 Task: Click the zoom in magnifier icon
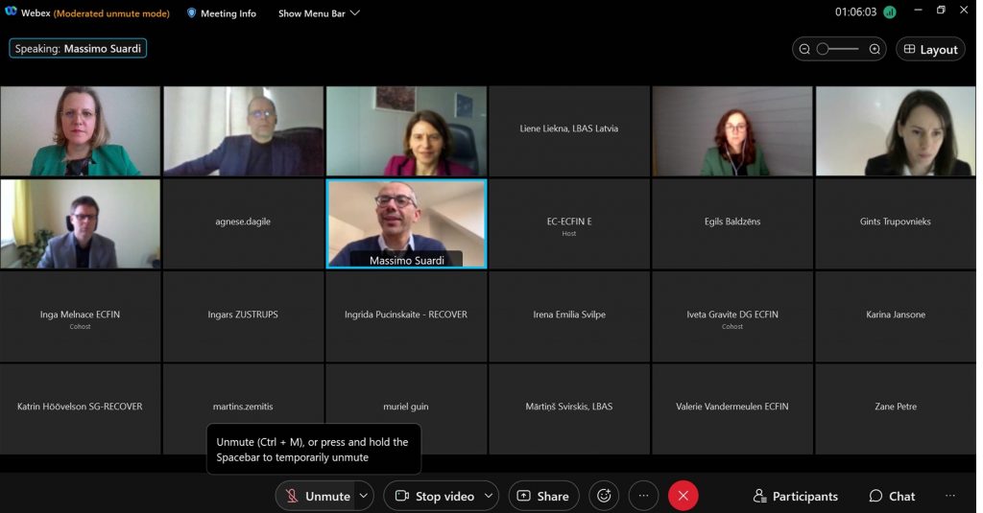875,49
